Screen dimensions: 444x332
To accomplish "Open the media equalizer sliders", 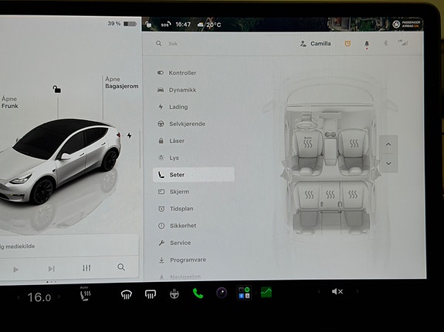I will pyautogui.click(x=86, y=268).
